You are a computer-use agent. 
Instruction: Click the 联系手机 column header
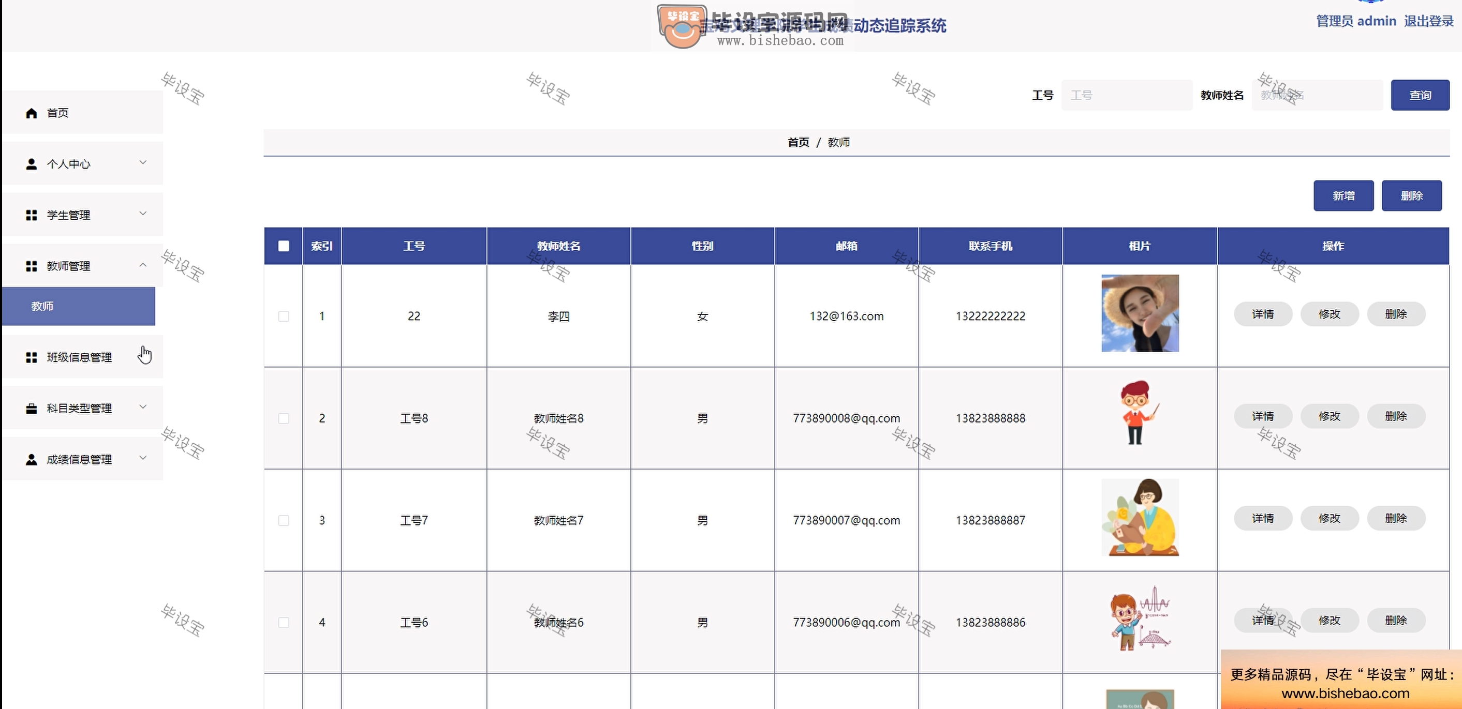(991, 246)
